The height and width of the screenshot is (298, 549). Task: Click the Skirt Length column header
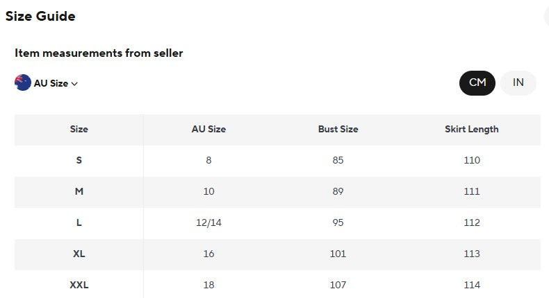pos(472,130)
